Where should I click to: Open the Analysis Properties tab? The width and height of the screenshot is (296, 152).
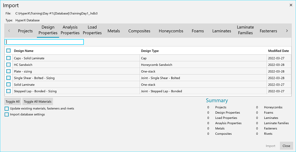coord(70,30)
